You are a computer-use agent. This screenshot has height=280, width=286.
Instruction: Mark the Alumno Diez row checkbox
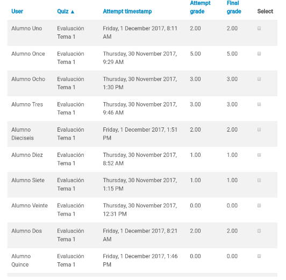pos(259,155)
